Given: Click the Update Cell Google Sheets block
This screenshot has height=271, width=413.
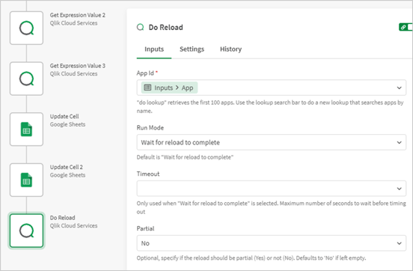Looking at the screenshot, I should [x=26, y=130].
